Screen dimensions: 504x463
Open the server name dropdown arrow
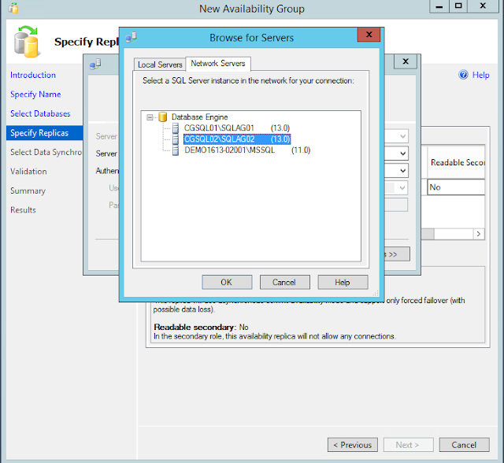[x=402, y=154]
